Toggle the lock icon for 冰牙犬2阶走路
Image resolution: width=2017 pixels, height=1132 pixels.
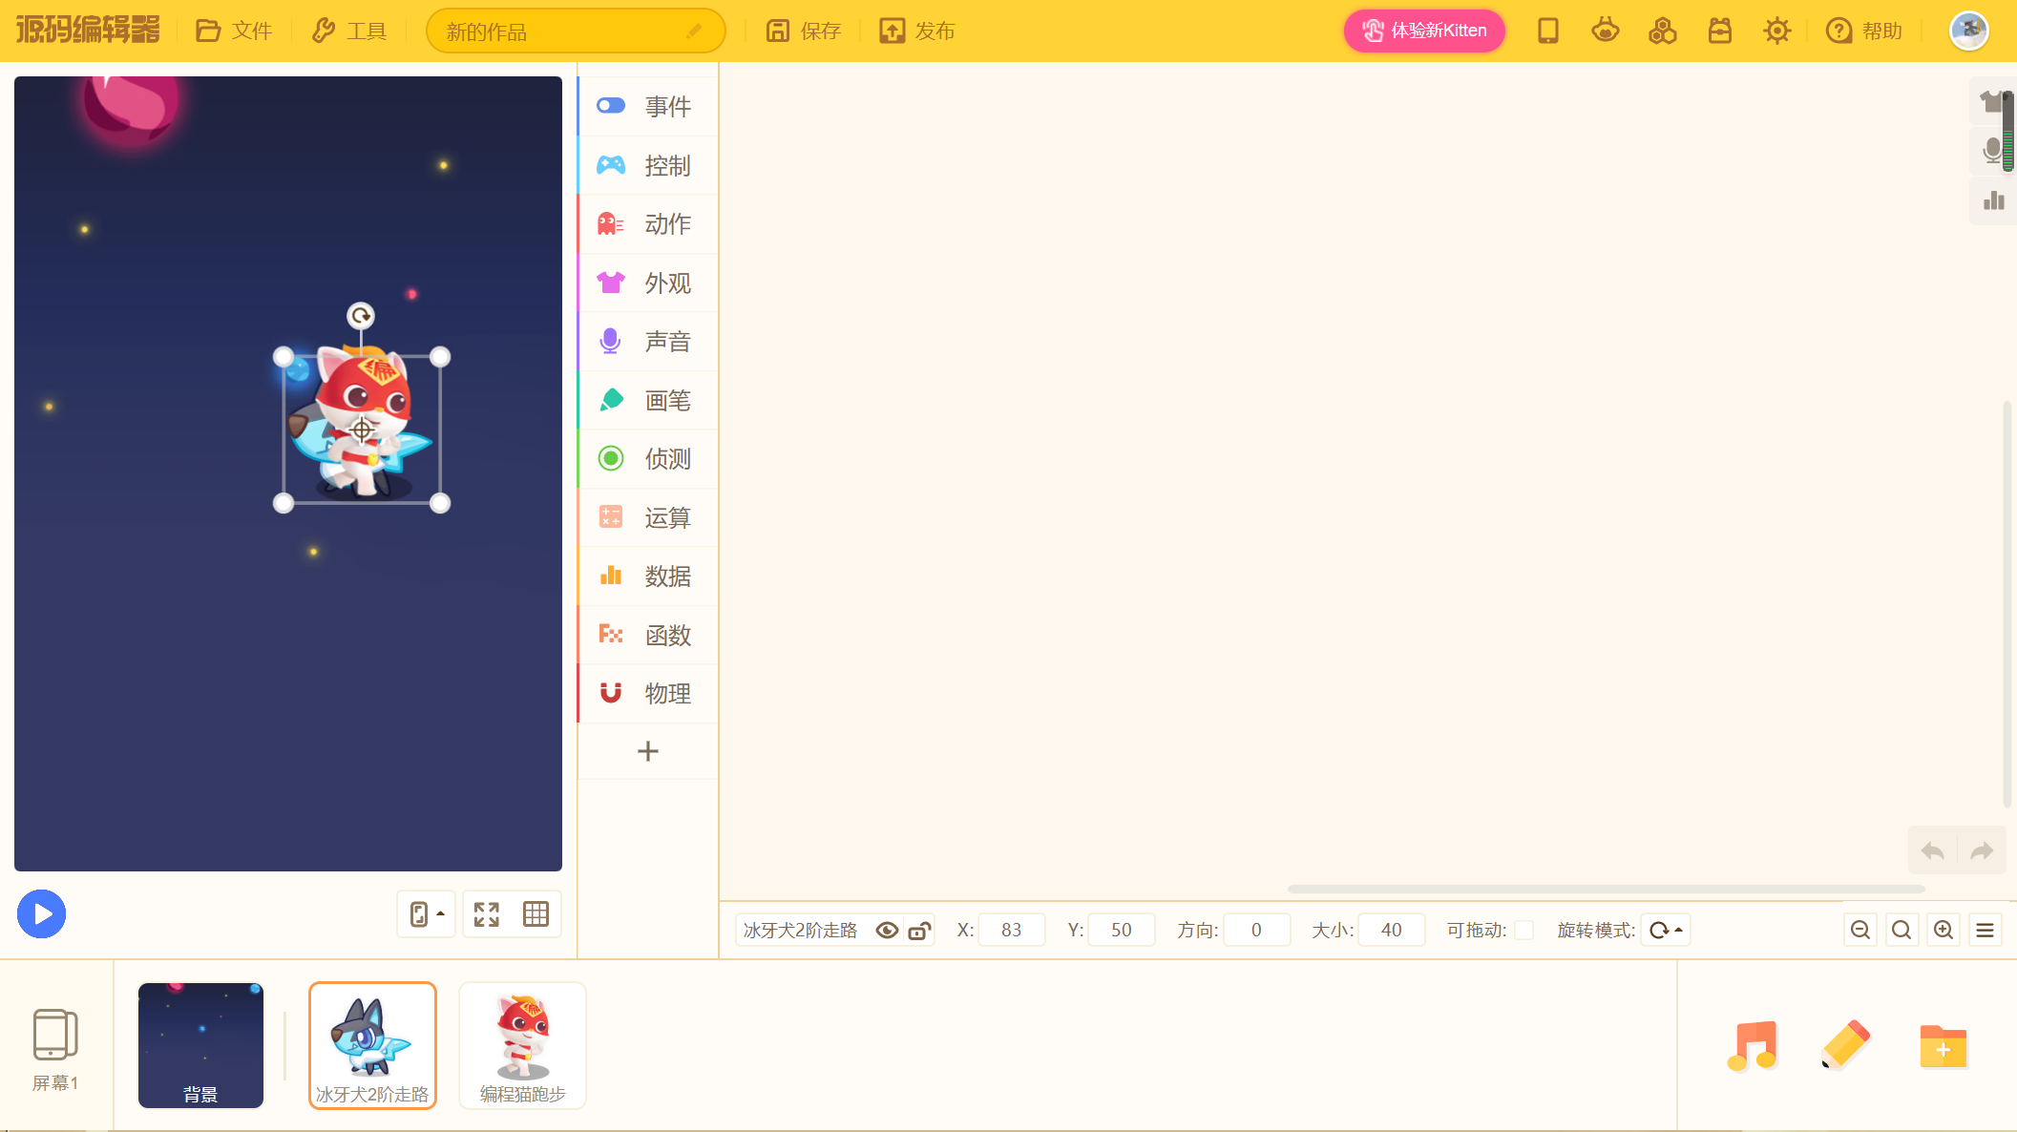919,930
